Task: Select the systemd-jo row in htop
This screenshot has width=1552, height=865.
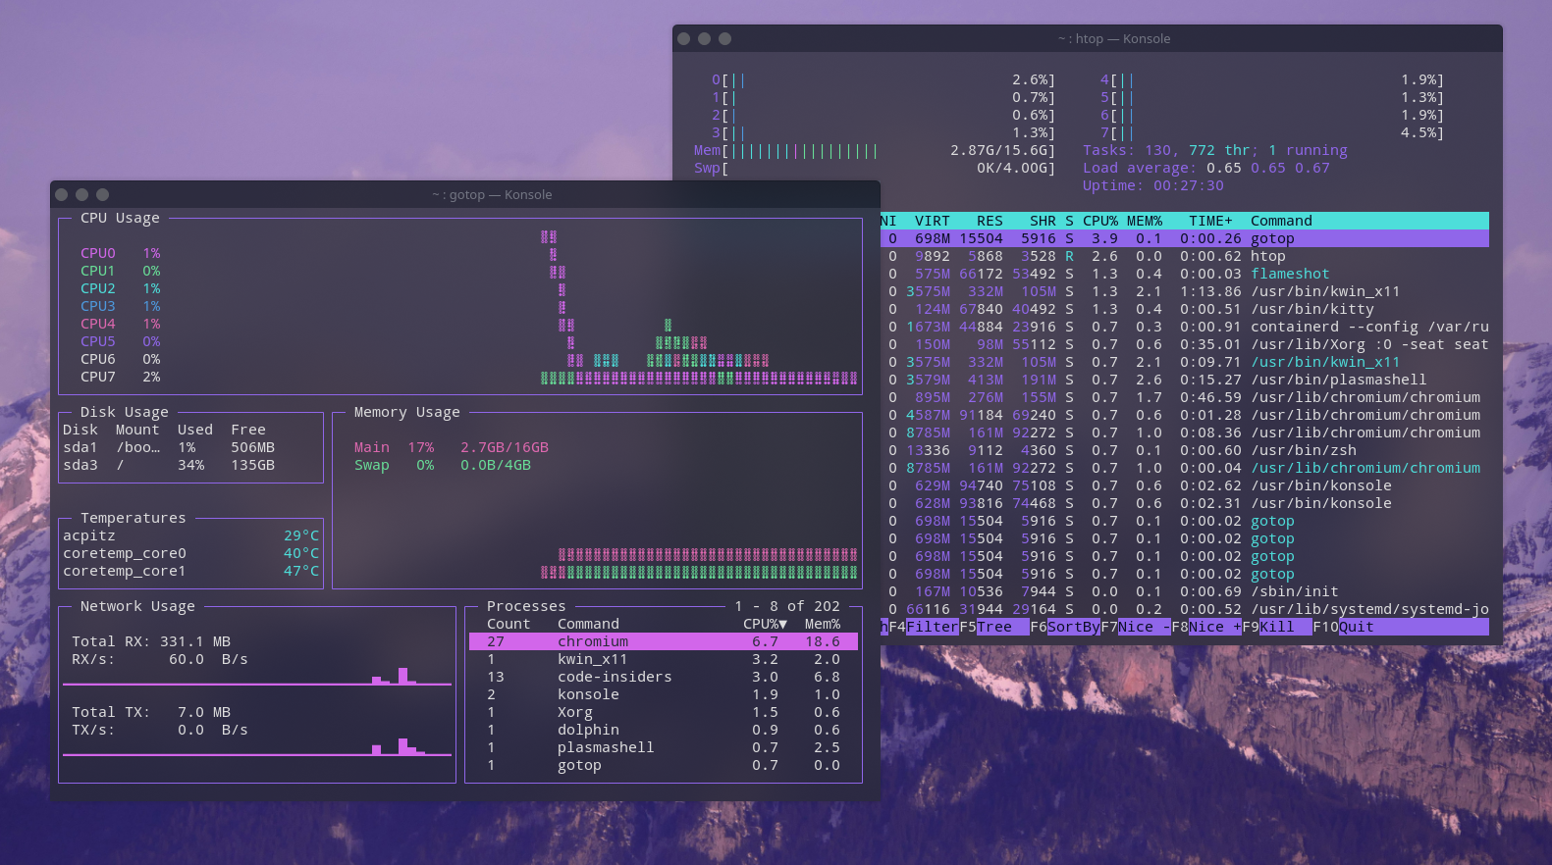Action: tap(1185, 609)
